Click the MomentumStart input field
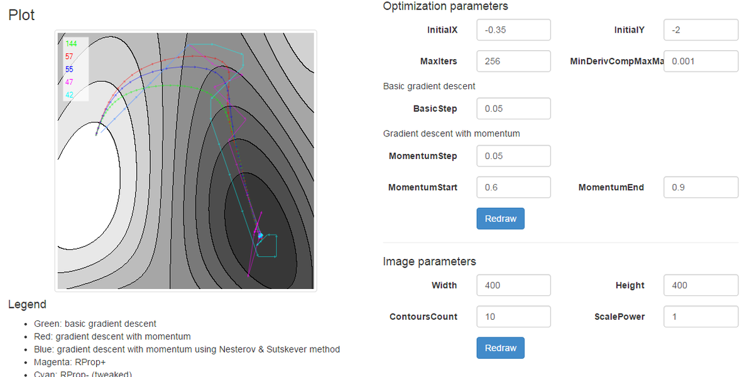The image size is (754, 377). pyautogui.click(x=513, y=187)
